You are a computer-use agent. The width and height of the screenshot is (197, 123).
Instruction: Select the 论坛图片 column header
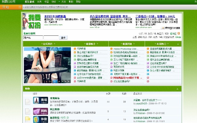point(48,44)
